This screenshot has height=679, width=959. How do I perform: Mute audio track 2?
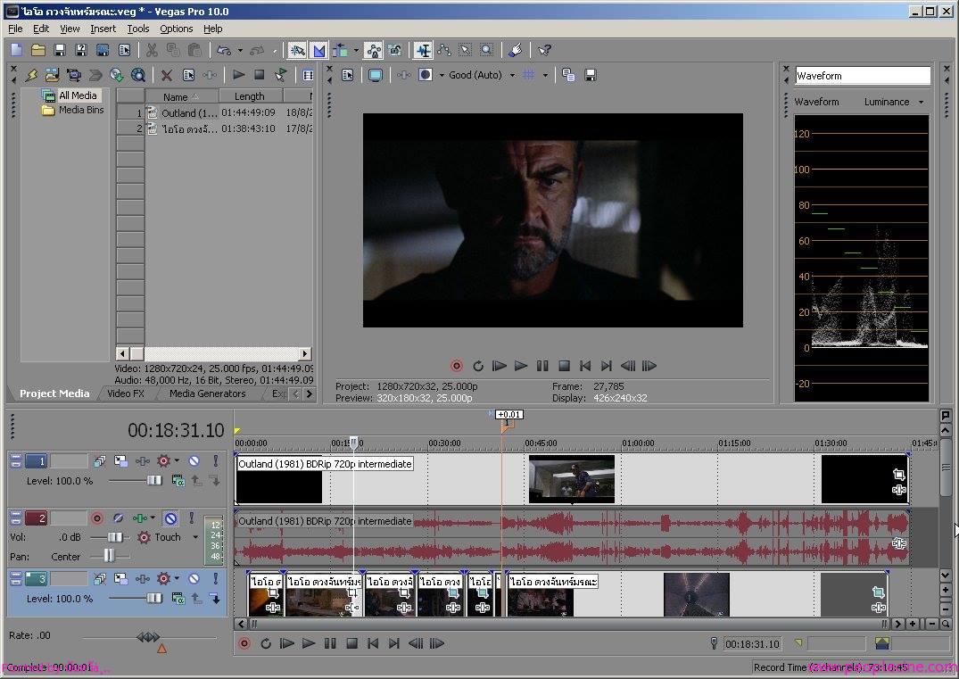click(170, 518)
